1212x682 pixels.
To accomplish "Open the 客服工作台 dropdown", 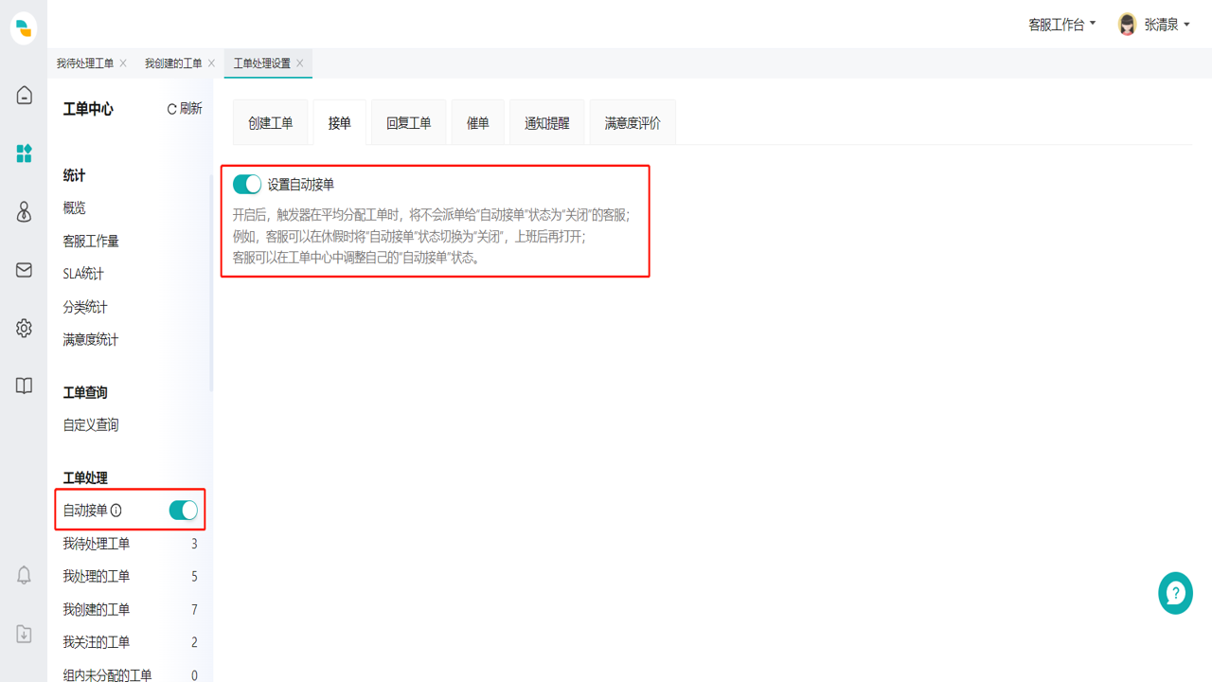I will tap(1061, 25).
